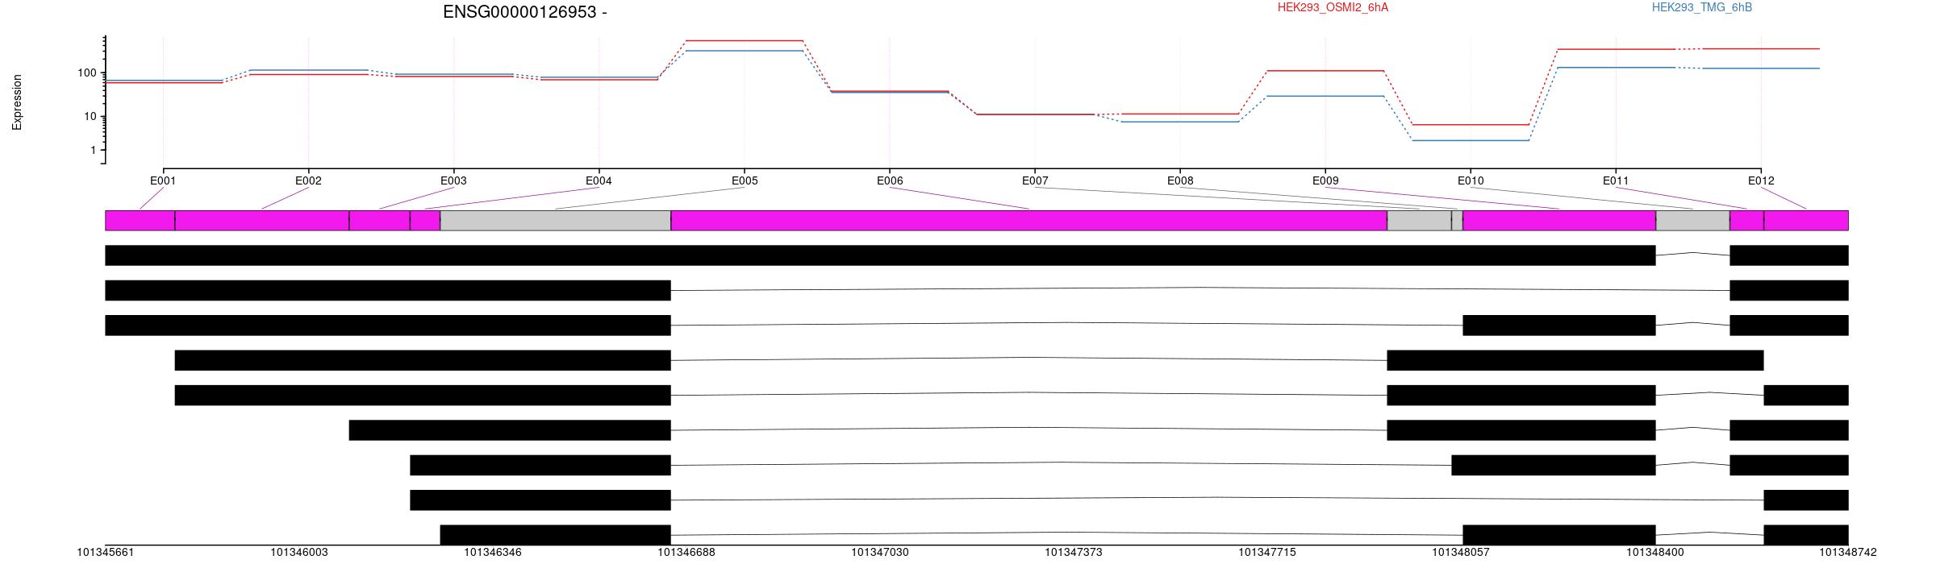Click exon label E004
Image resolution: width=1936 pixels, height=564 pixels.
tap(599, 181)
